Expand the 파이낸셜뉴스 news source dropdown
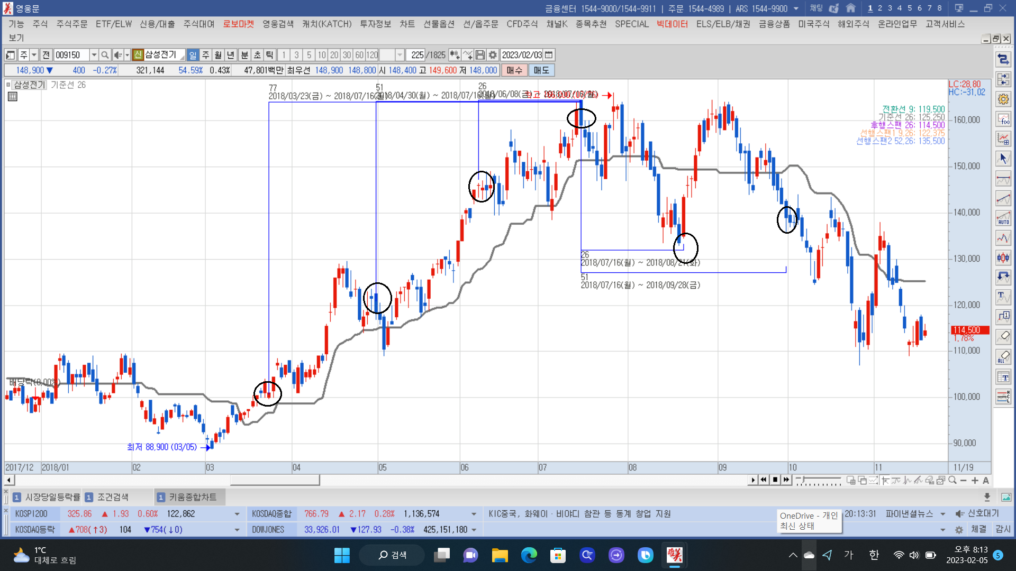The height and width of the screenshot is (571, 1016). [942, 514]
